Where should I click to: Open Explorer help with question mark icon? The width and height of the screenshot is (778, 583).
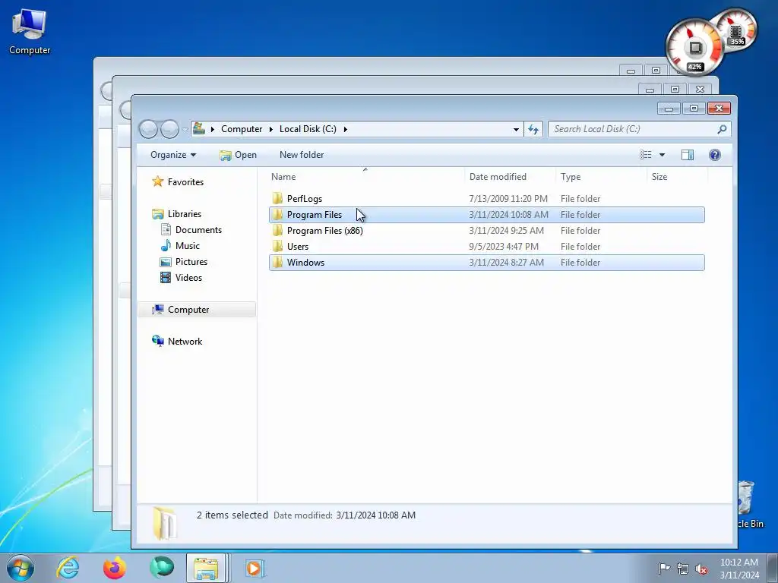tap(714, 155)
